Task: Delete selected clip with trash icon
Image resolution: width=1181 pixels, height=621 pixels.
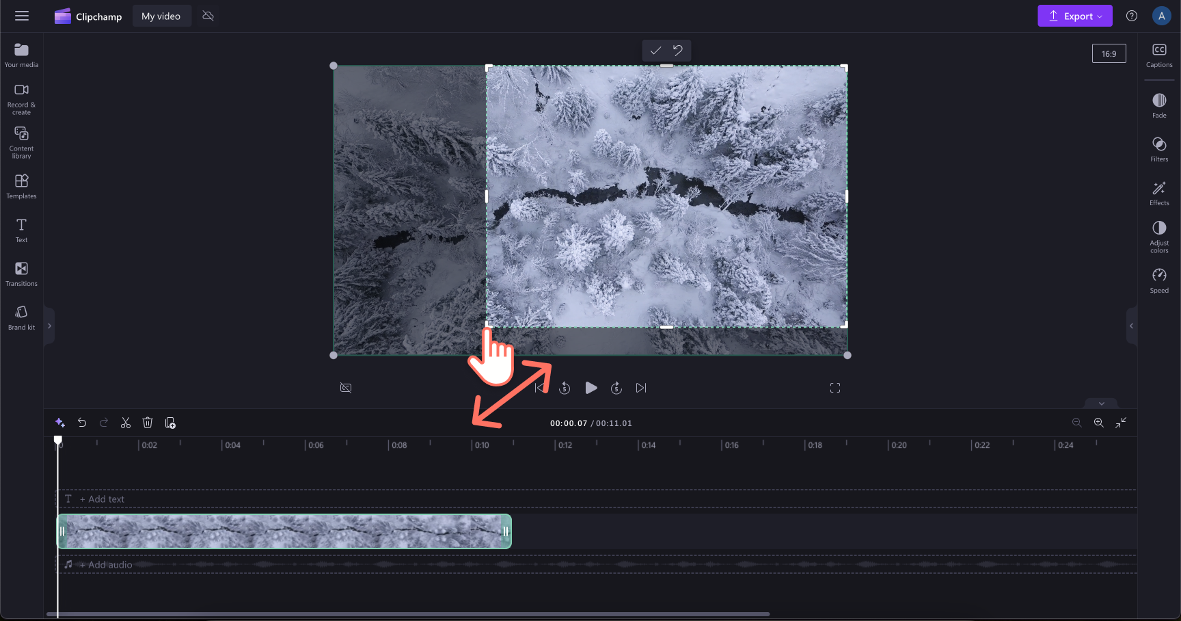Action: pyautogui.click(x=148, y=423)
